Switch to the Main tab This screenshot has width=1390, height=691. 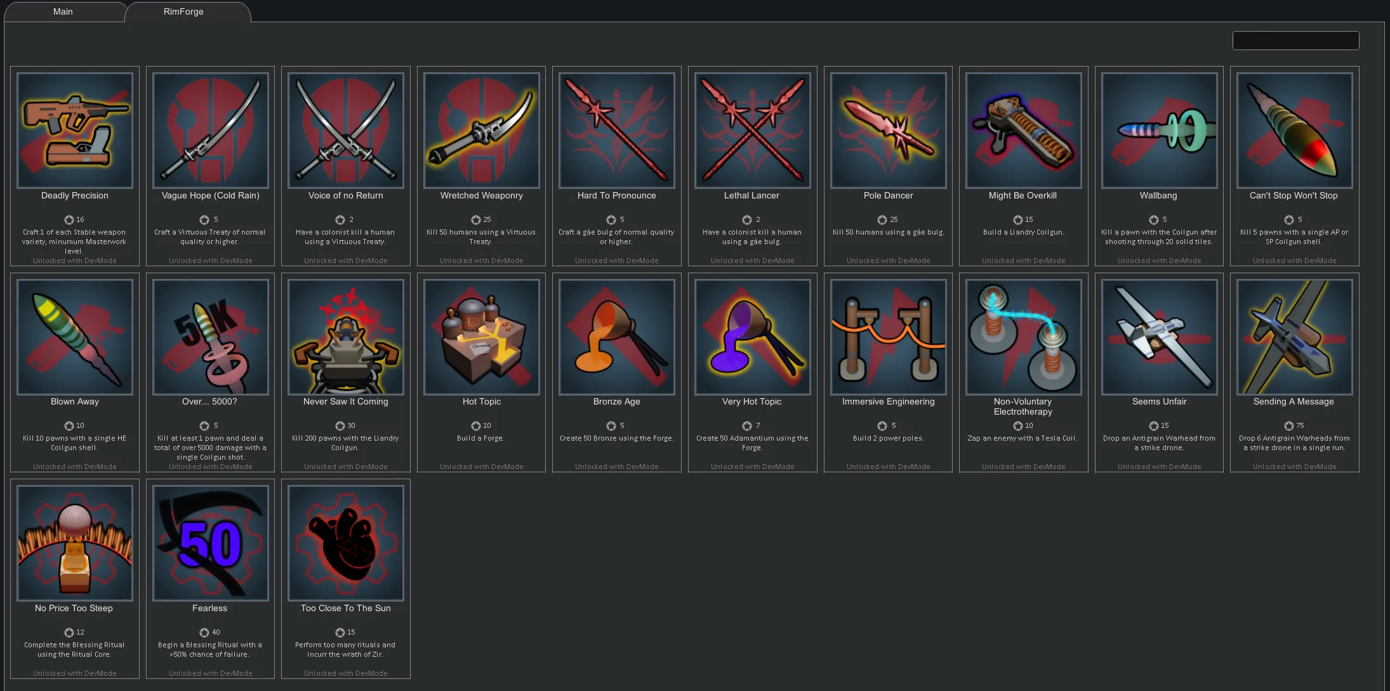(63, 11)
